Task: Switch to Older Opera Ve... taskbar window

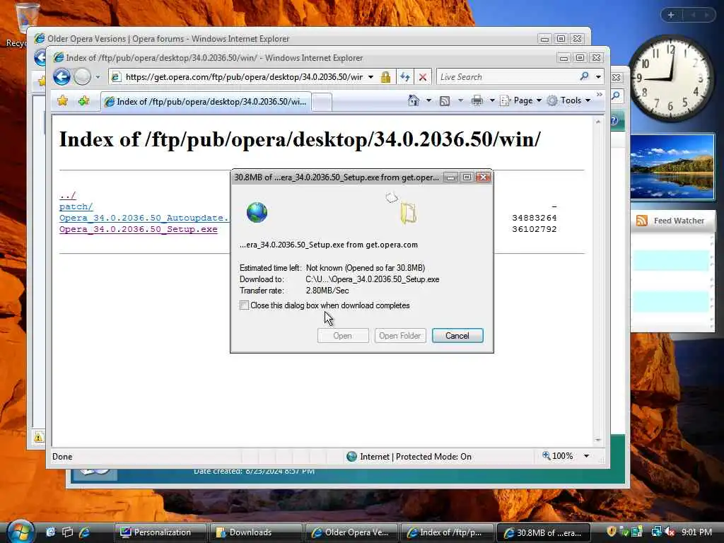Action: tap(351, 532)
